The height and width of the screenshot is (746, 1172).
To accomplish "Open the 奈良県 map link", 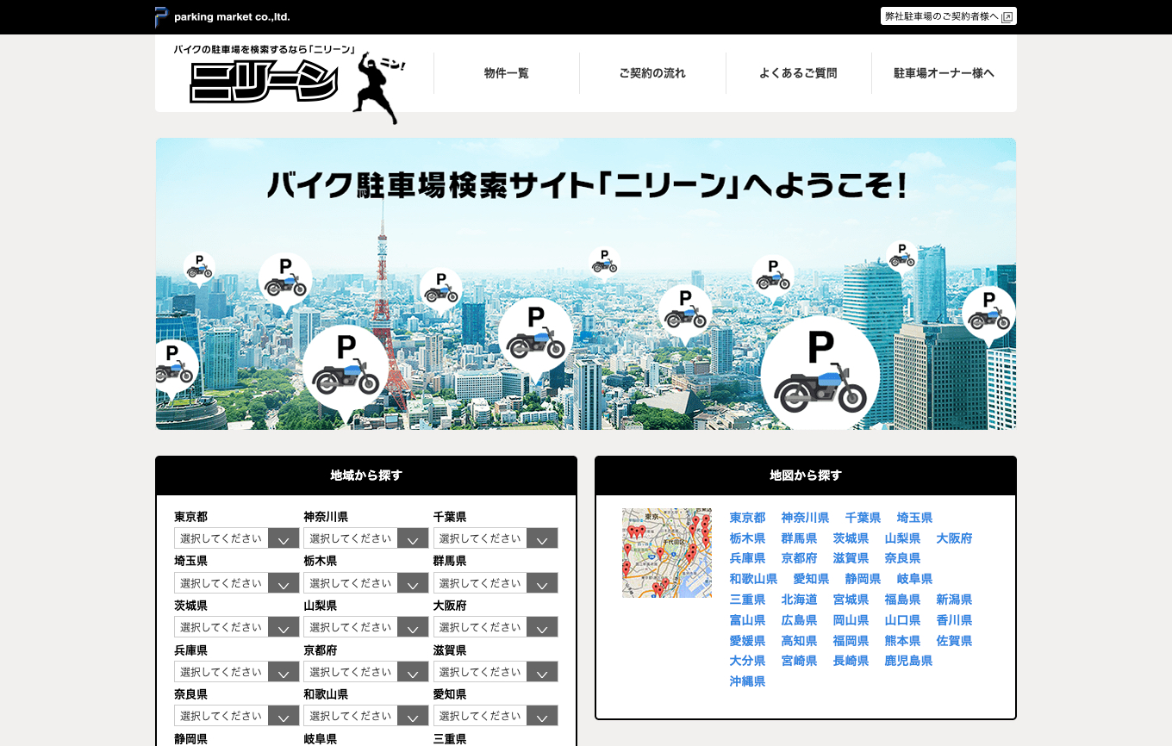I will (902, 558).
